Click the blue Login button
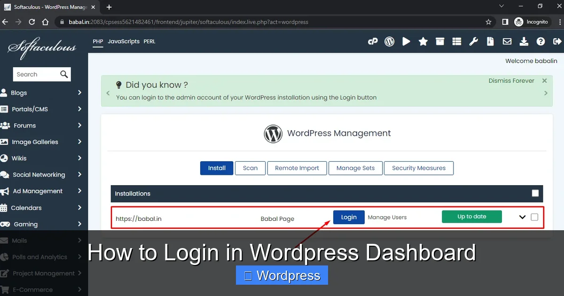 coord(349,217)
